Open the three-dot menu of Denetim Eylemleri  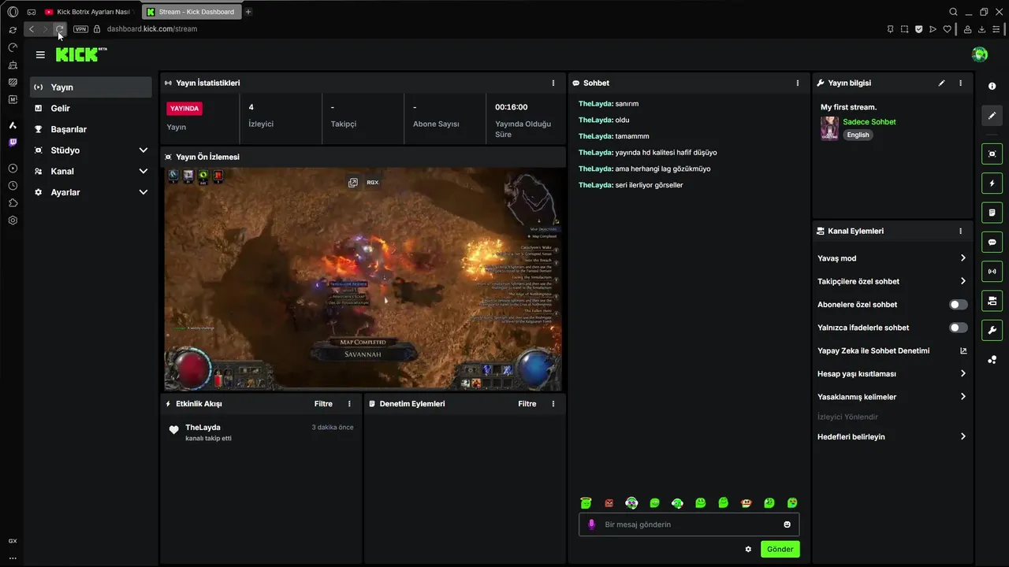click(x=553, y=404)
